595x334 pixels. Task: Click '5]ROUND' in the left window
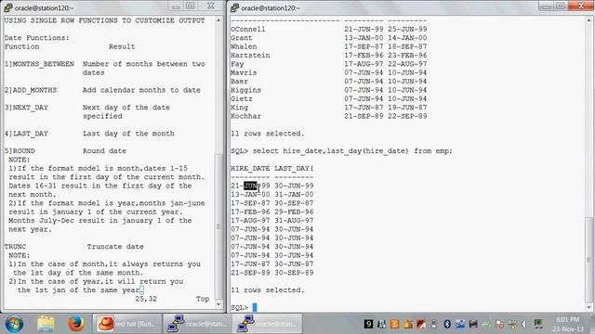point(20,150)
